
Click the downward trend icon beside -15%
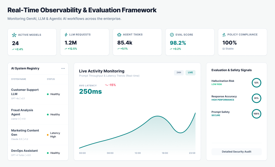point(106,85)
